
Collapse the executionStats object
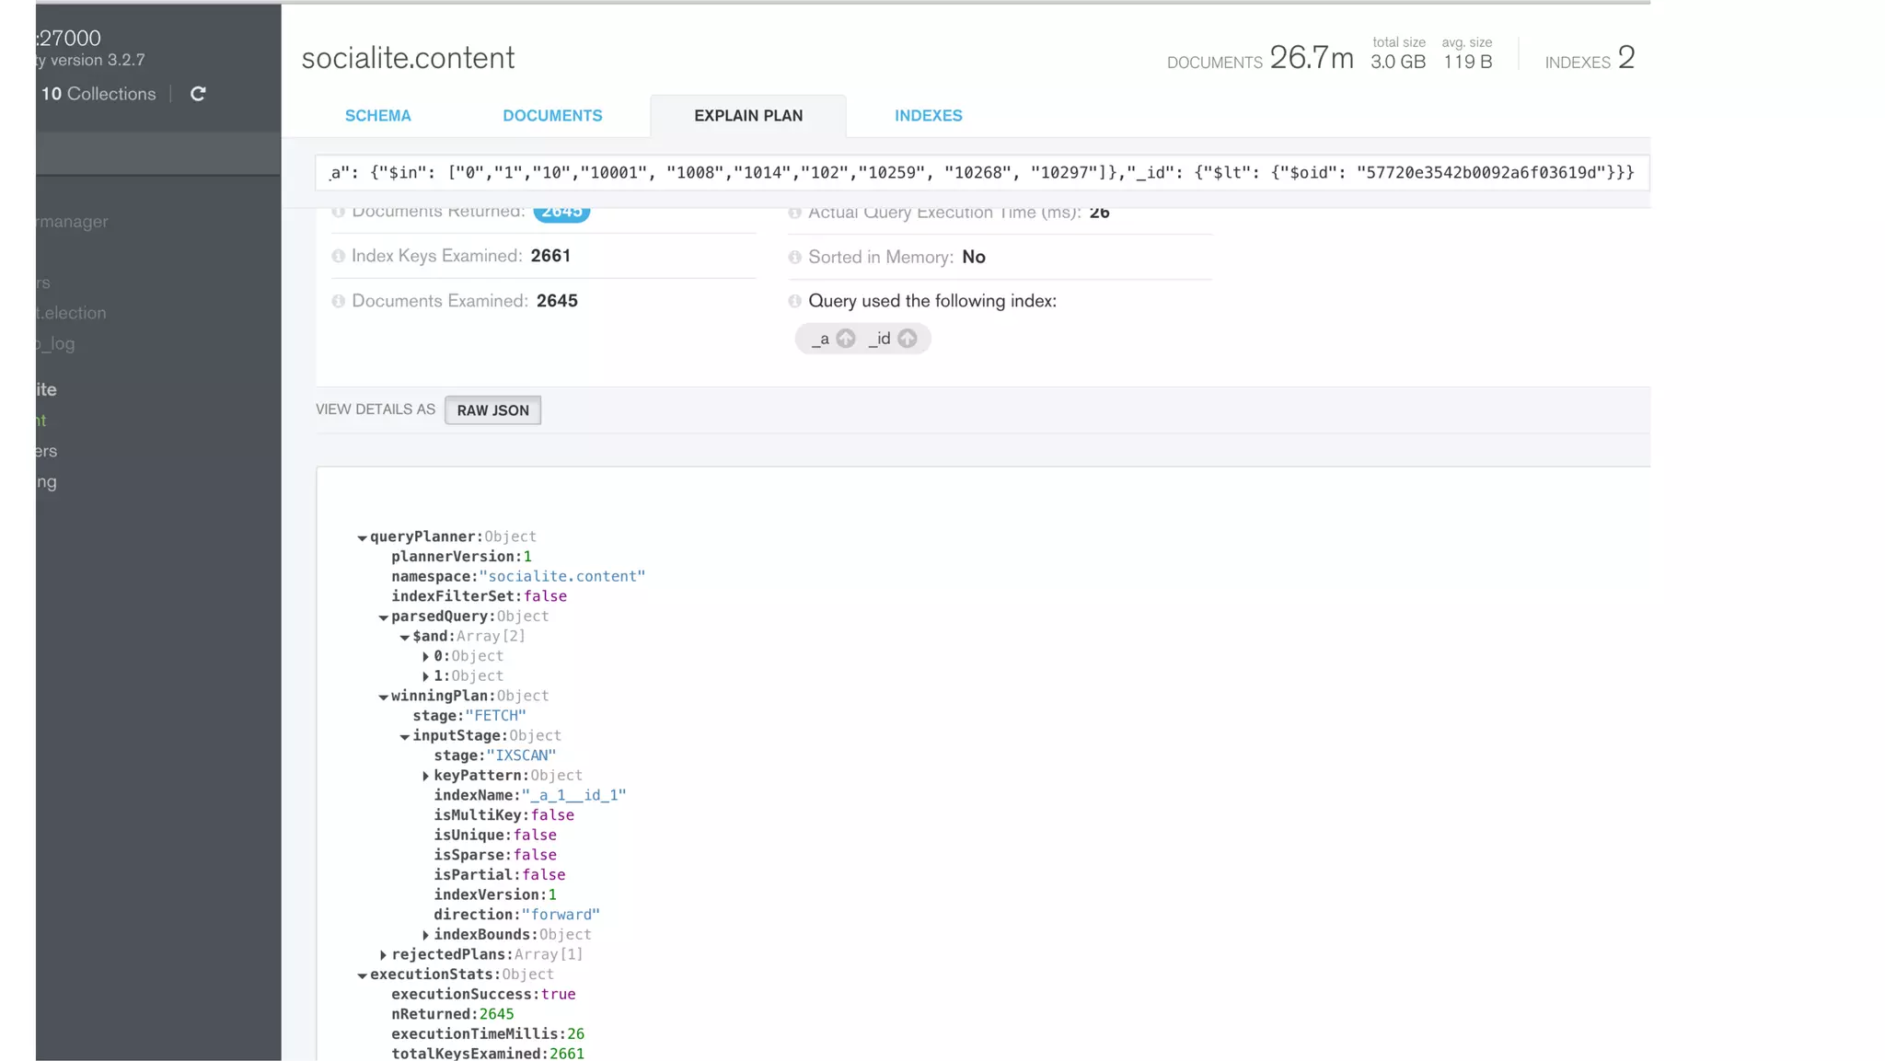pyautogui.click(x=362, y=975)
